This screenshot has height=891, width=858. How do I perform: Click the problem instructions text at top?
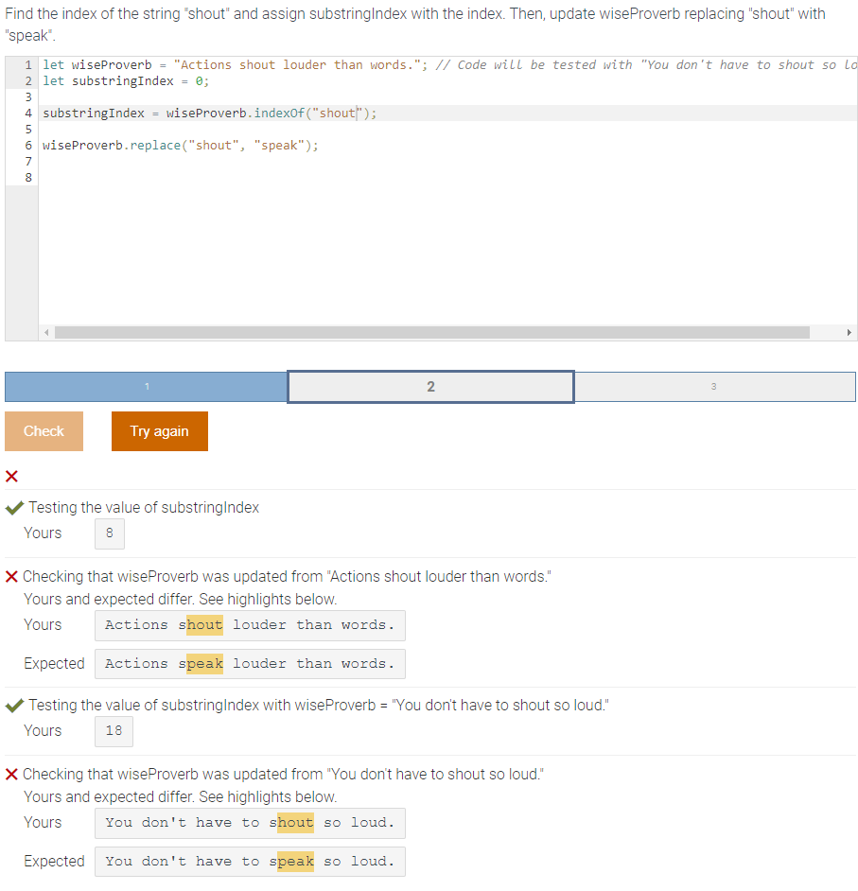click(x=415, y=25)
